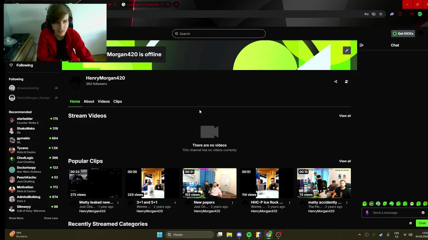This screenshot has height=240, width=428.
Task: View all Stream Videos
Action: tap(345, 116)
